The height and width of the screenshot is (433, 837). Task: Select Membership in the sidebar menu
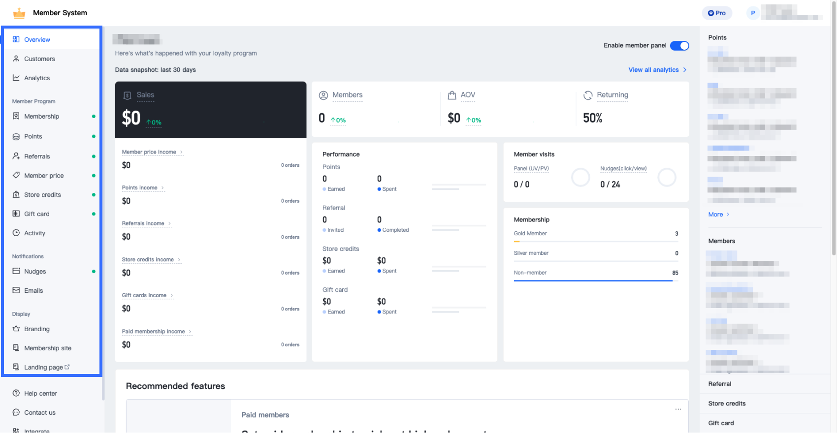click(x=42, y=117)
